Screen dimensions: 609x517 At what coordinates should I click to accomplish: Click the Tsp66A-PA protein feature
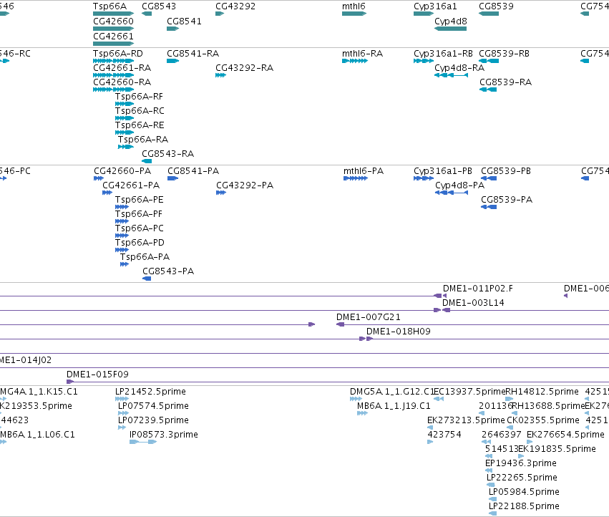coord(125,264)
